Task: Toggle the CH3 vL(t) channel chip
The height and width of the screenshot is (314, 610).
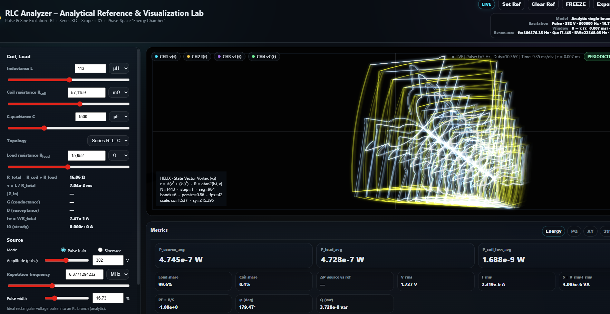Action: (230, 57)
